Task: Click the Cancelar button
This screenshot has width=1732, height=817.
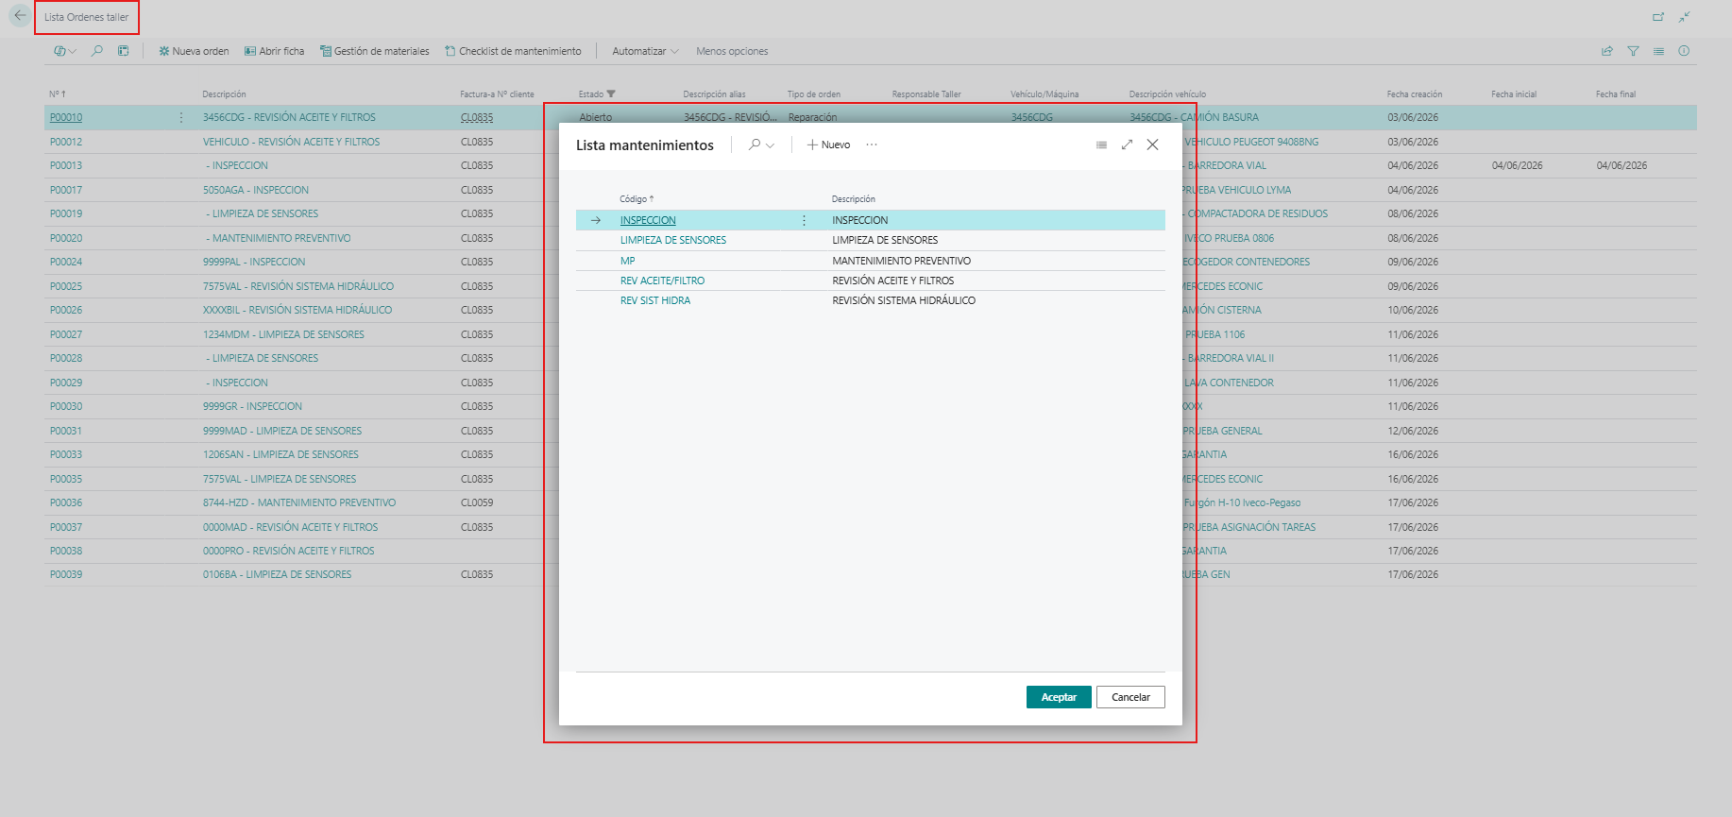Action: (1130, 697)
